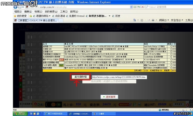Open the 我的最愛(A) menu
193x116 pixels.
[51, 11]
